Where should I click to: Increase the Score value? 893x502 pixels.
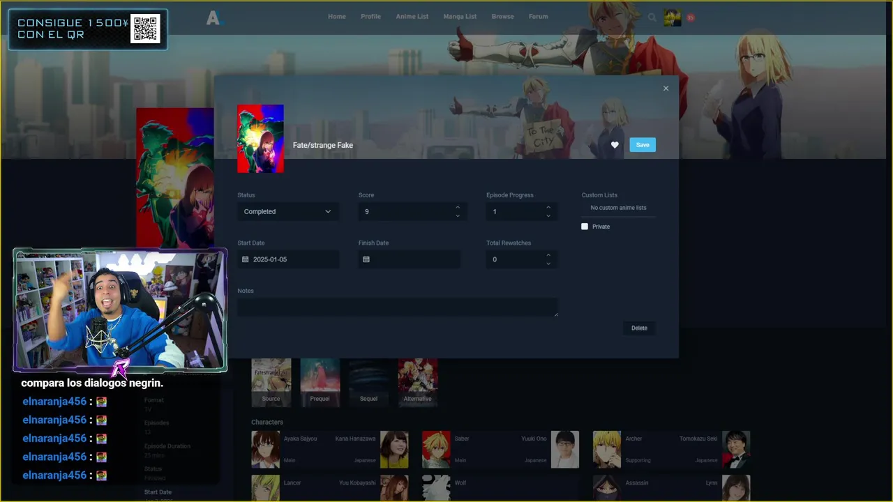tap(458, 207)
